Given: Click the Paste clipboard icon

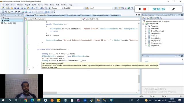Looking at the screenshot, I should [28, 8].
